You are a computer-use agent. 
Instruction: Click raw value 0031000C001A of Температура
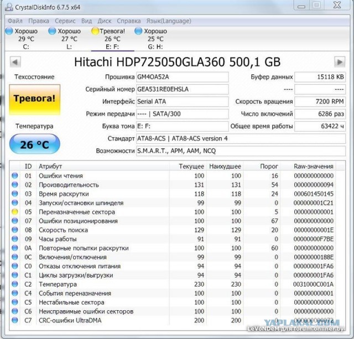314,284
